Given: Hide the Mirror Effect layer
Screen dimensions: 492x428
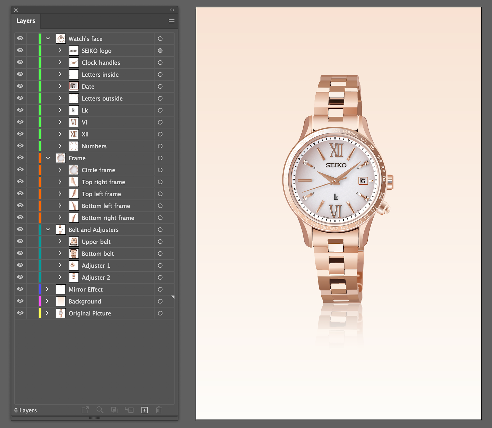Looking at the screenshot, I should pos(20,289).
